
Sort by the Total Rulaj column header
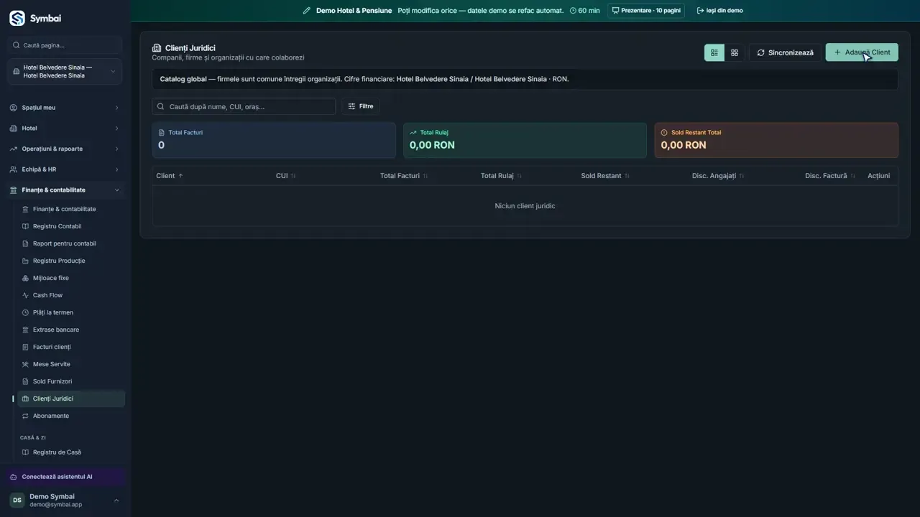(502, 176)
